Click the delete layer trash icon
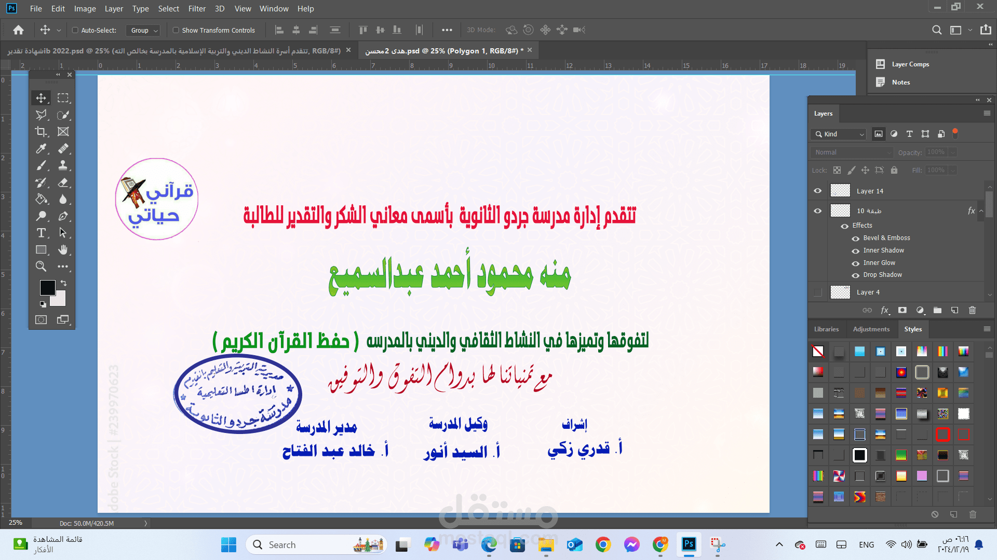997x560 pixels. pos(972,310)
